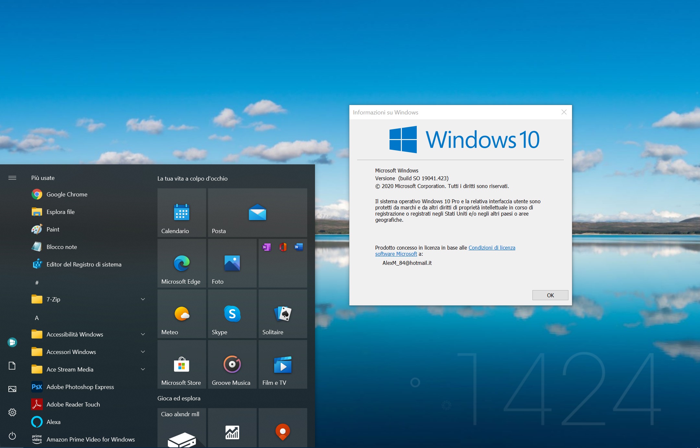Click the A letter header in app list
The height and width of the screenshot is (448, 700).
tap(37, 318)
